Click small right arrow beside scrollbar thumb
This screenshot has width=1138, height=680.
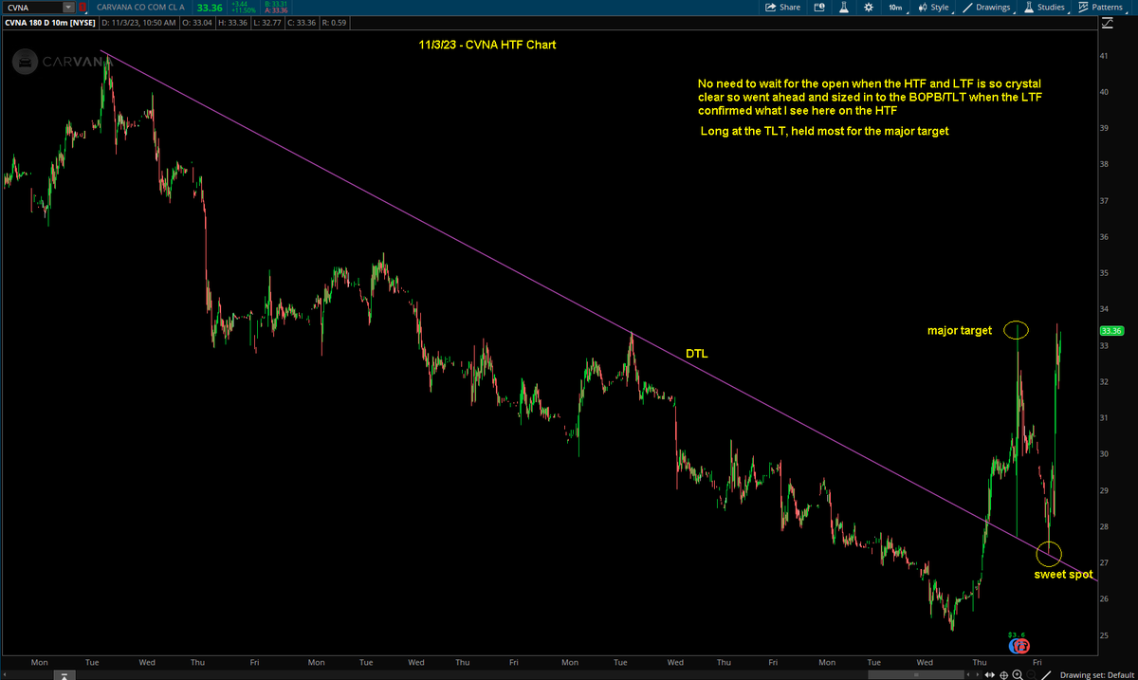tap(977, 674)
